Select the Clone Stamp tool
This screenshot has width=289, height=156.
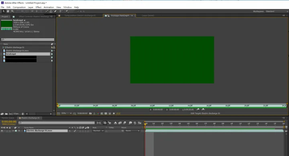coord(51,11)
